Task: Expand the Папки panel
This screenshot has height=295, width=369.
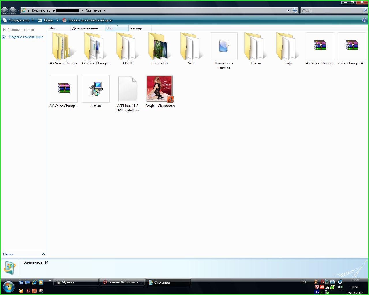Action: [43, 254]
